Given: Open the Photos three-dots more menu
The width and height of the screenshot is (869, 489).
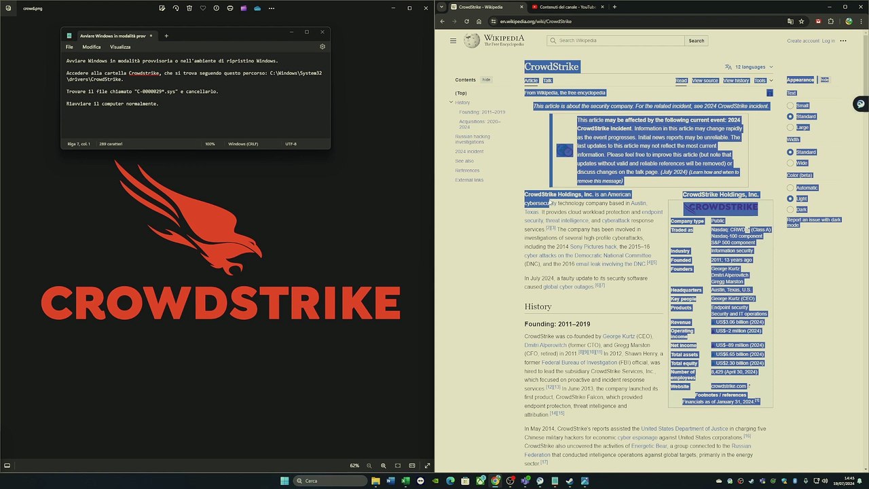Looking at the screenshot, I should [x=272, y=8].
